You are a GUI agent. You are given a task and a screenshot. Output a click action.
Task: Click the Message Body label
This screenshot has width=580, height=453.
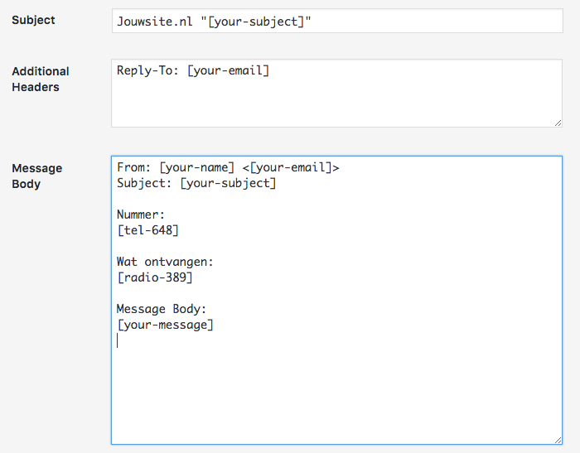(x=37, y=176)
